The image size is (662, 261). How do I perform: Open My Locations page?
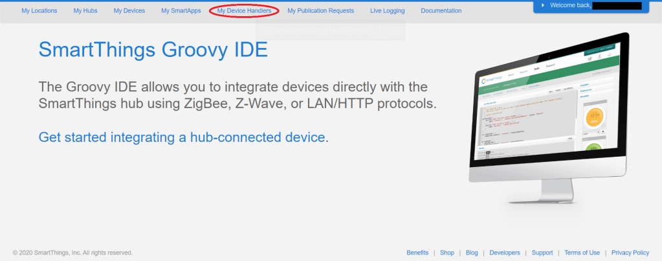click(x=39, y=11)
